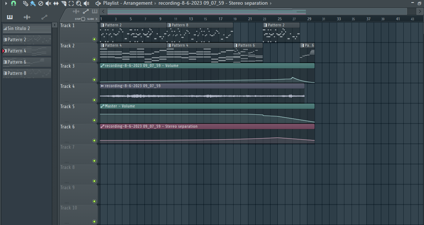The image size is (424, 225).
Task: Mute Track 3 with its green light
Action: click(94, 80)
